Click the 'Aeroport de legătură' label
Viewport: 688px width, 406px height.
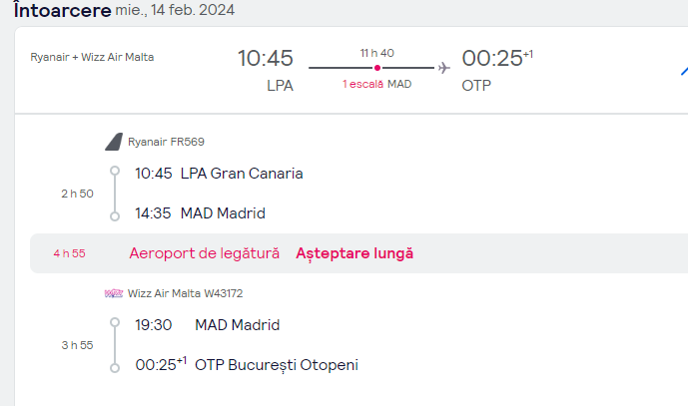(x=205, y=253)
